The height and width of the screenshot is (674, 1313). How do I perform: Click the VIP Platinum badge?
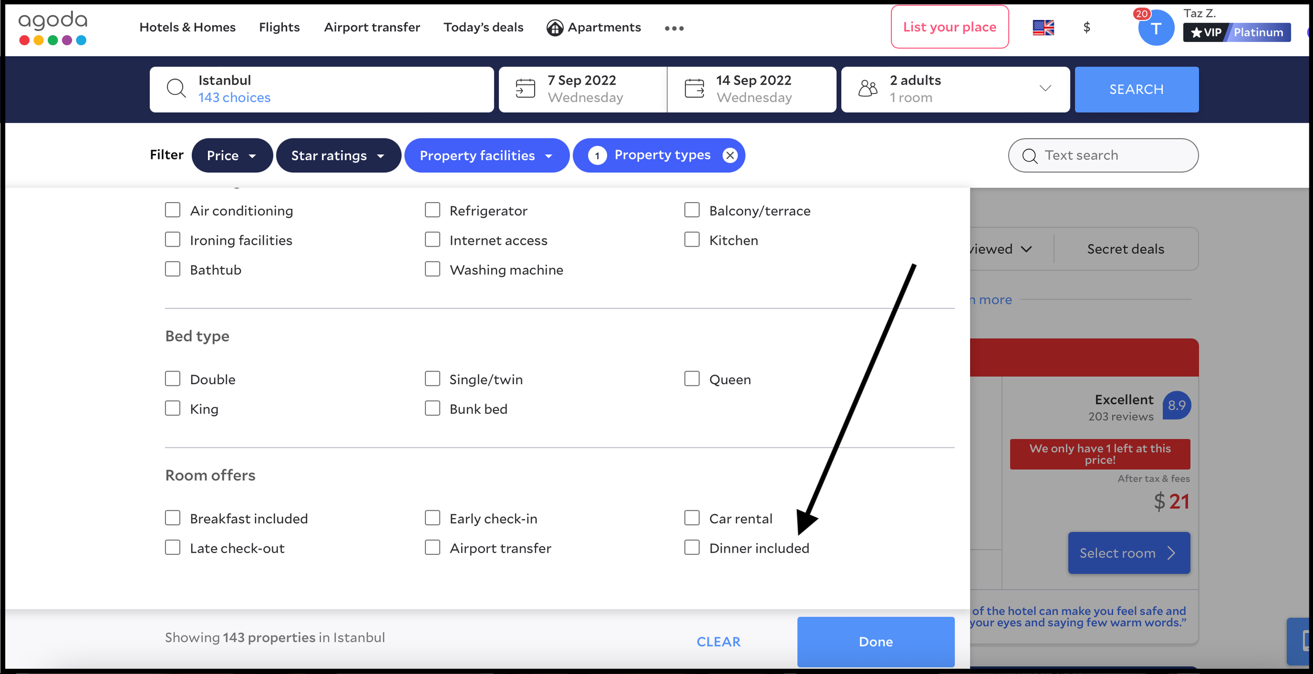1236,33
